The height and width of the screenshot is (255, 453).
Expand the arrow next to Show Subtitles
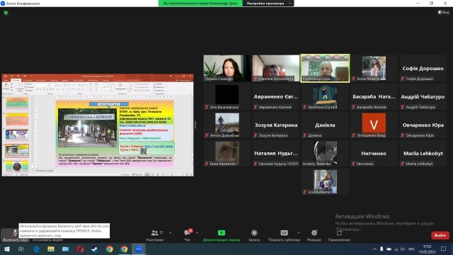pos(299,233)
